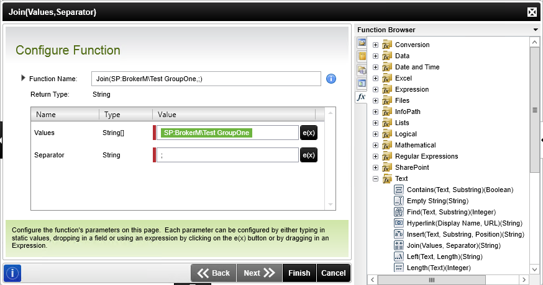This screenshot has width=543, height=285.
Task: Click the Type column header
Action: [125, 115]
